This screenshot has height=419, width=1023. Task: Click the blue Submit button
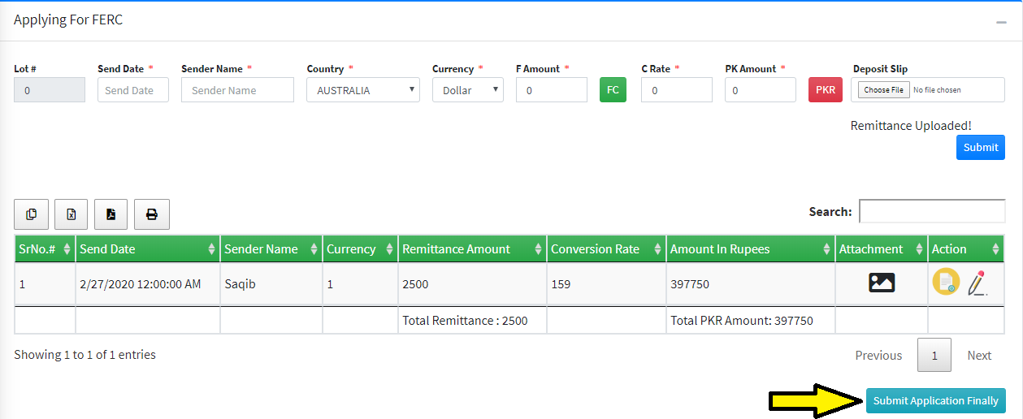(981, 147)
